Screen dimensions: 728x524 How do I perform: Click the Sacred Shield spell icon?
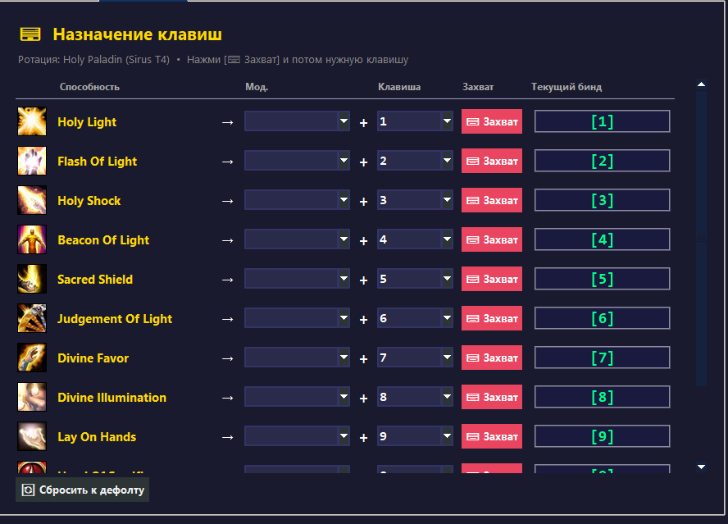pyautogui.click(x=32, y=279)
